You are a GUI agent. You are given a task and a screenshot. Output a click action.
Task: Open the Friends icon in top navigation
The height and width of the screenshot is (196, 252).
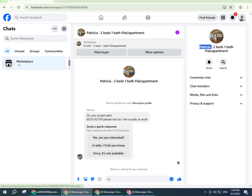tap(124, 18)
